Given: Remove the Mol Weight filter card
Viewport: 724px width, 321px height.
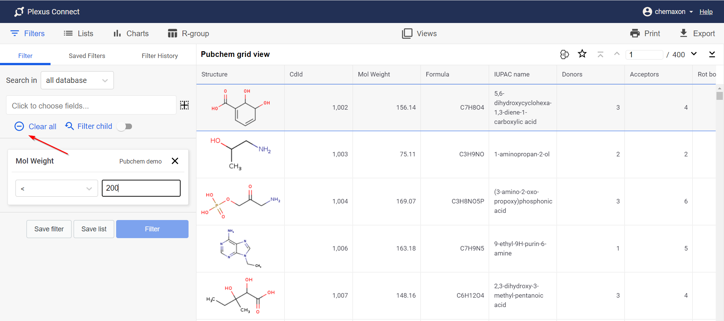Looking at the screenshot, I should click(x=175, y=161).
